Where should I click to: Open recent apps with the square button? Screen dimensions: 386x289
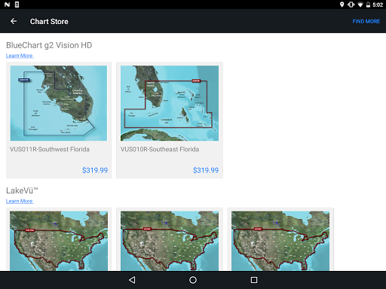(254, 280)
